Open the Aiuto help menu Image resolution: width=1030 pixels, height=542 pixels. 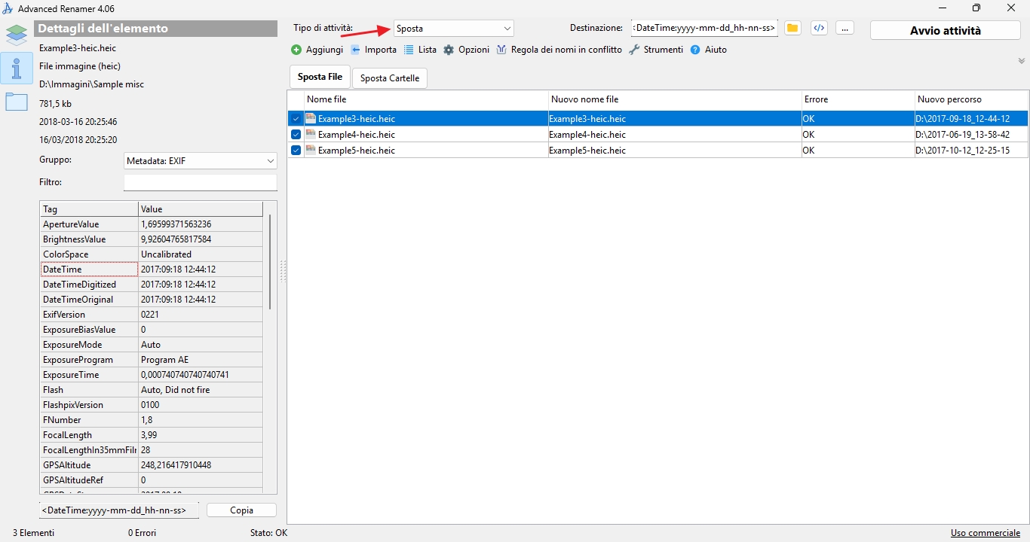tap(709, 50)
